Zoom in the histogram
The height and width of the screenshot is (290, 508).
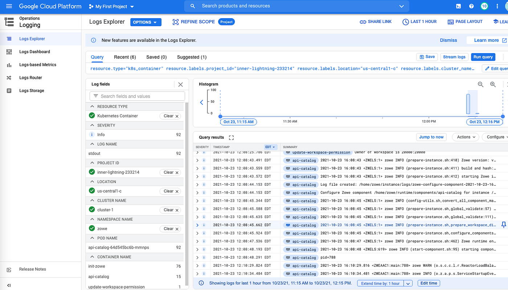(x=493, y=84)
